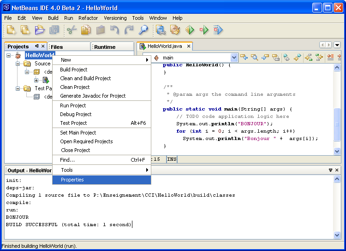Choose Properties from the context menu
The width and height of the screenshot is (346, 251).
tap(102, 180)
